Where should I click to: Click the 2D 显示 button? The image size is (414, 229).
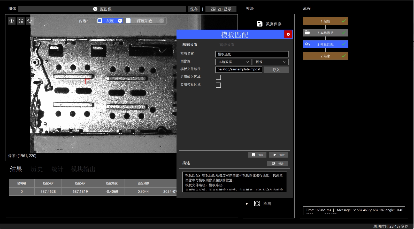coord(221,9)
